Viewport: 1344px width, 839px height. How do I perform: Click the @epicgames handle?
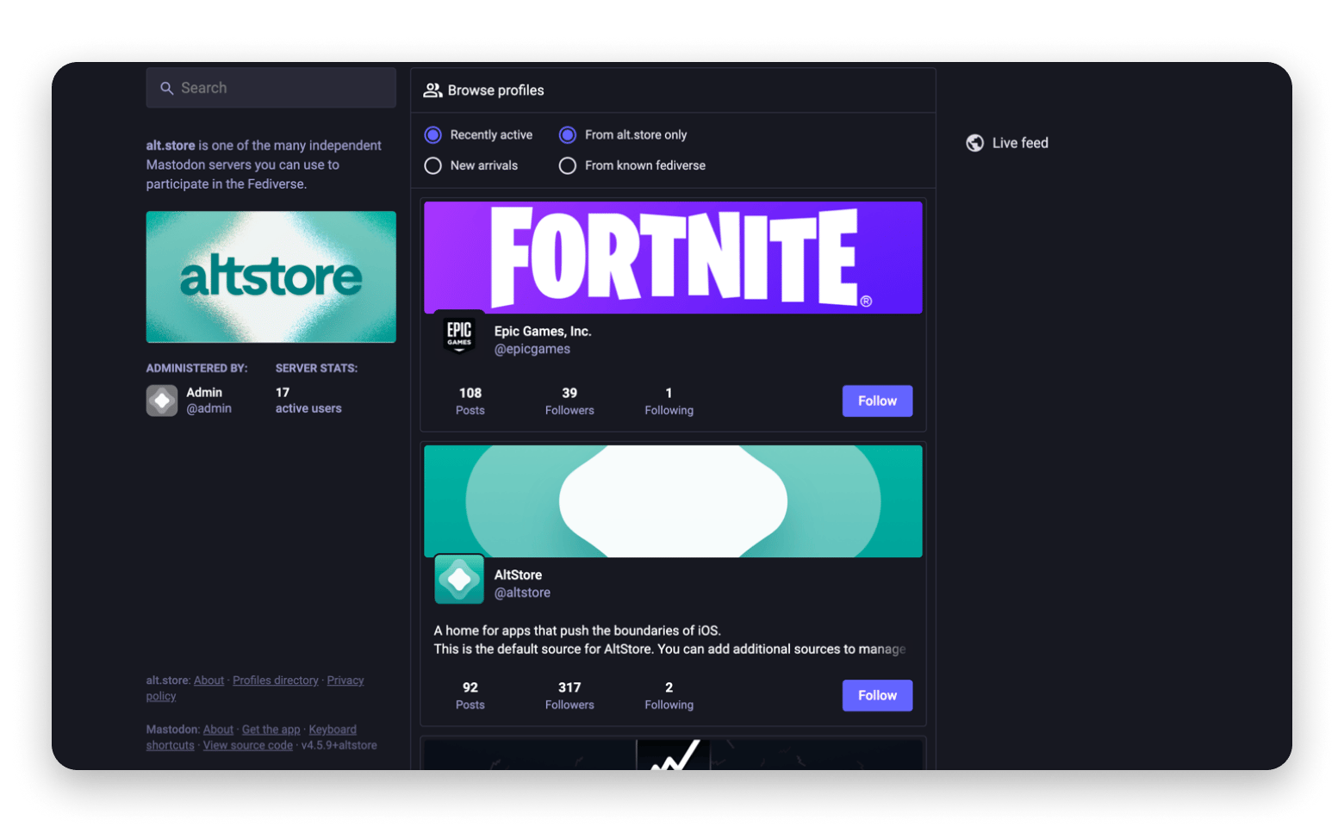click(532, 349)
